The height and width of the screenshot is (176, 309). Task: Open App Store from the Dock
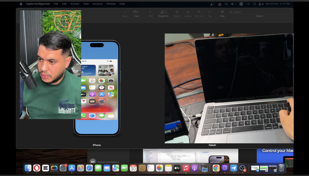click(72, 168)
